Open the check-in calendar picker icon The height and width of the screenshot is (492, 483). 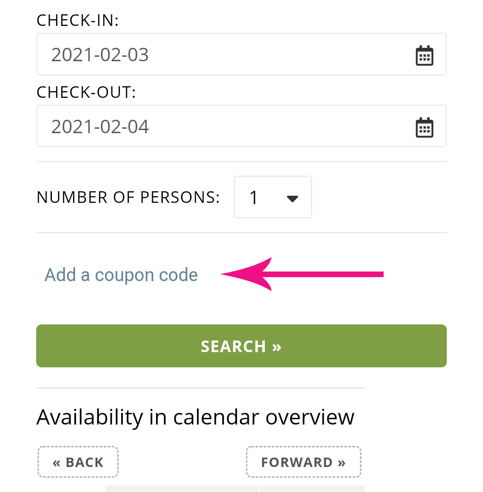pos(424,55)
